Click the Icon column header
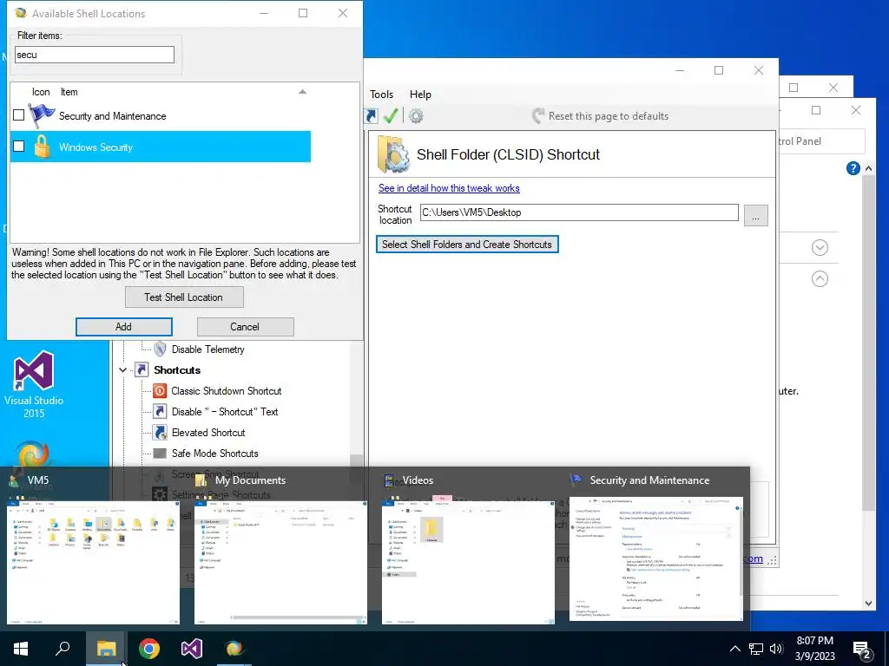Image resolution: width=889 pixels, height=666 pixels. (x=41, y=92)
